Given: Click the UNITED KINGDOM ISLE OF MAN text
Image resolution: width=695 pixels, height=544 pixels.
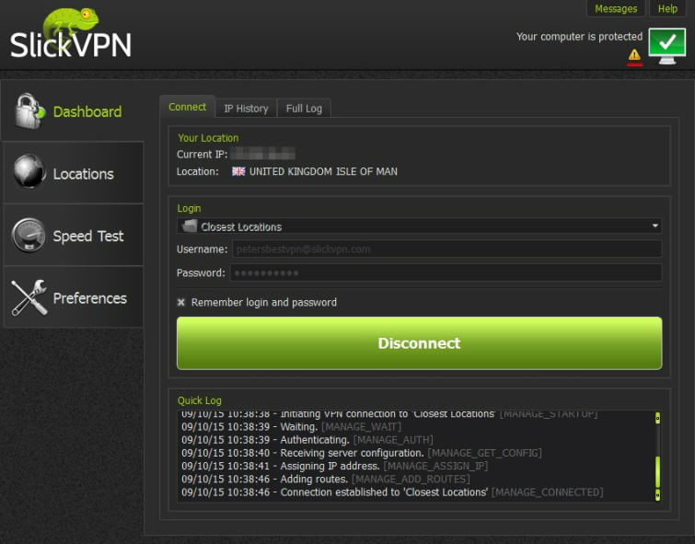Looking at the screenshot, I should (x=323, y=171).
